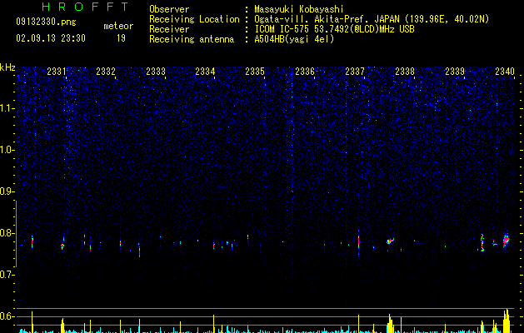Click the 0.9 frequency axis label
This screenshot has width=524, height=333.
7,191
